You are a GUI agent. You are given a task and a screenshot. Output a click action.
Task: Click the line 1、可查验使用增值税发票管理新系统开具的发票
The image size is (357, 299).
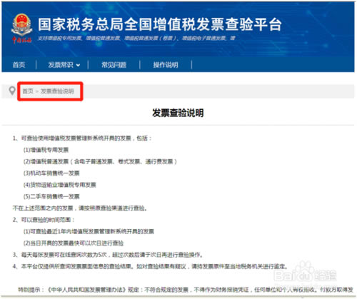click(x=82, y=138)
